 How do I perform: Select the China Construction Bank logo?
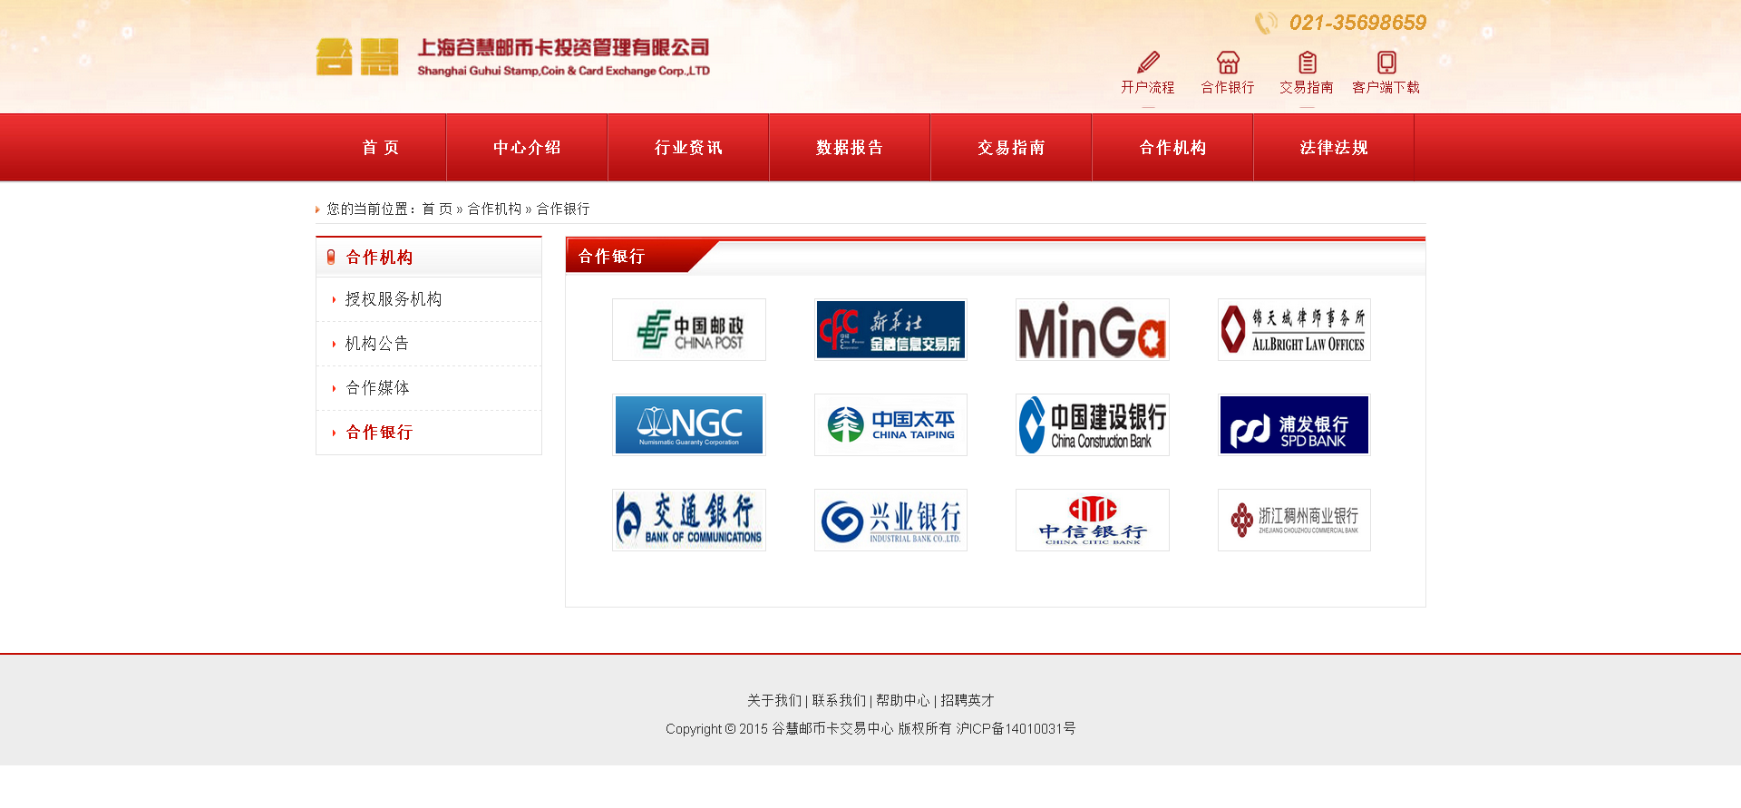pos(1092,425)
